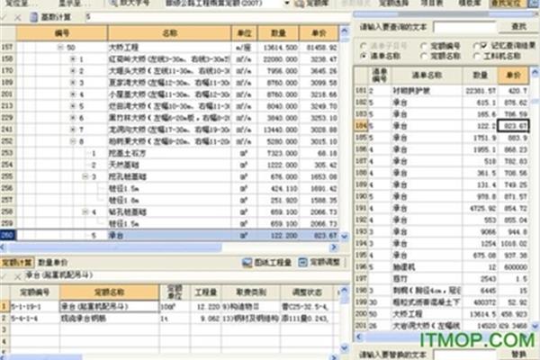Click the replace text input field
The width and height of the screenshot is (540, 360).
click(465, 355)
